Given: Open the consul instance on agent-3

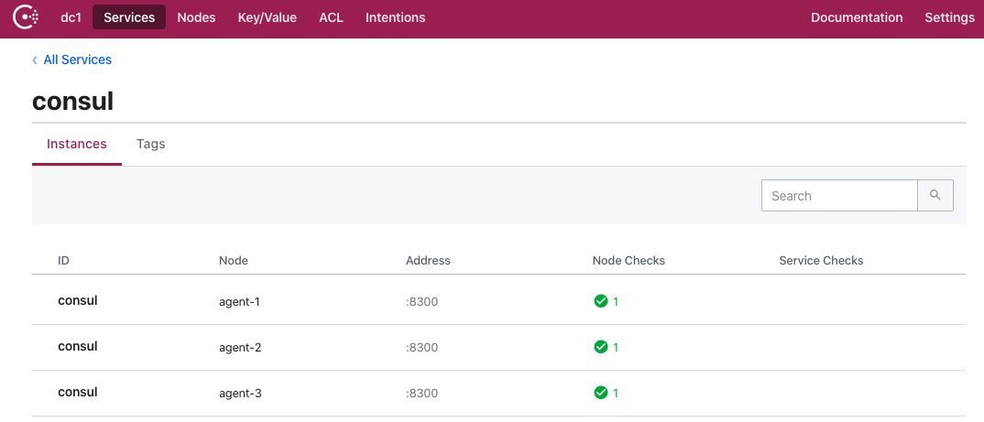Looking at the screenshot, I should tap(78, 392).
